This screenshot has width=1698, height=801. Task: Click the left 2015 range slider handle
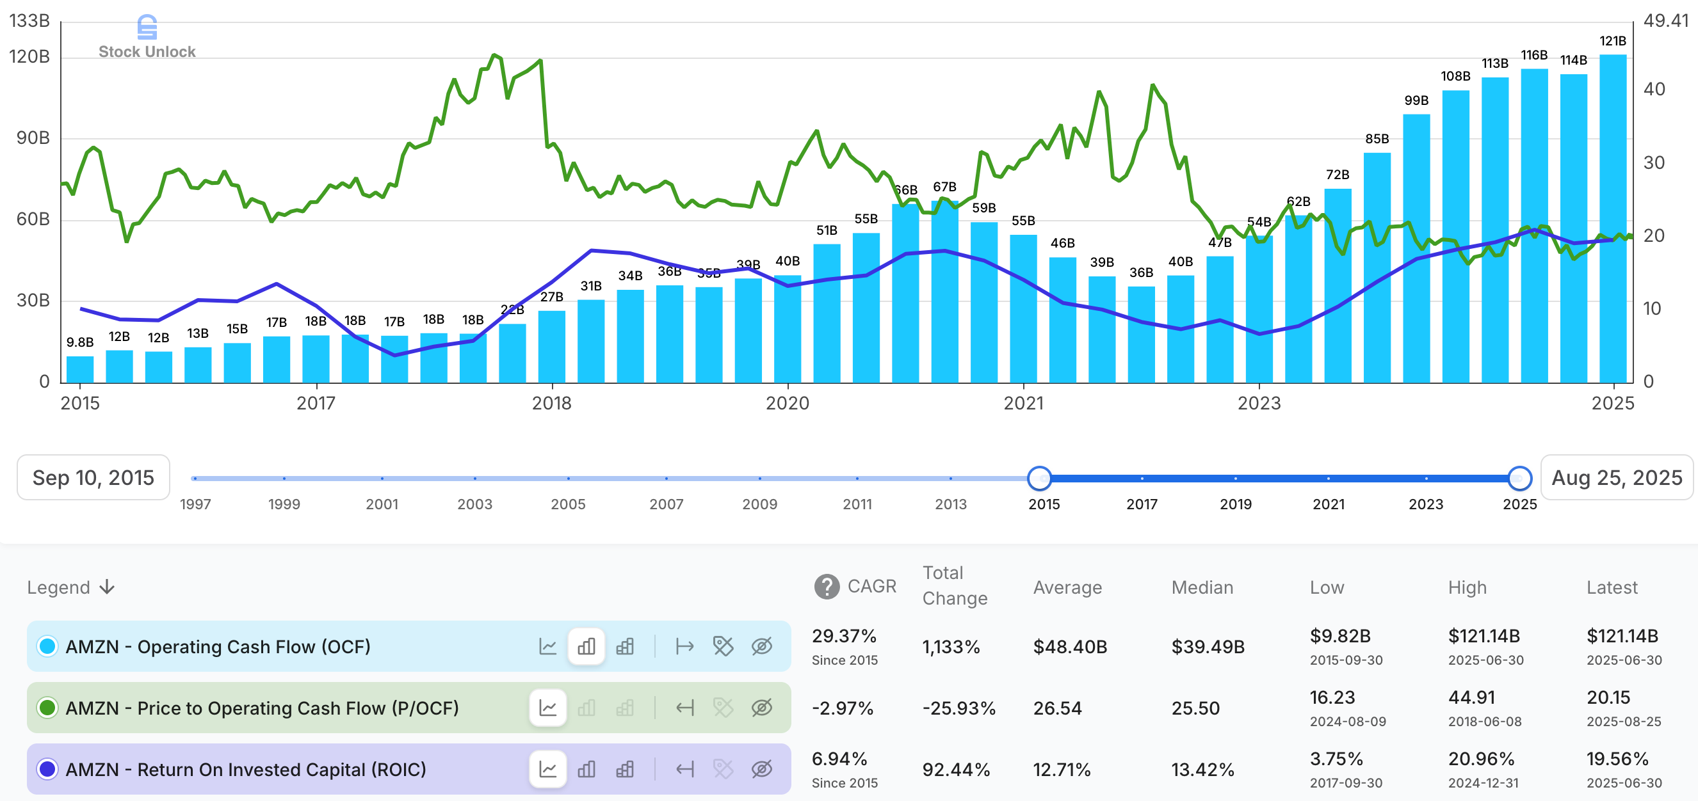(1040, 478)
